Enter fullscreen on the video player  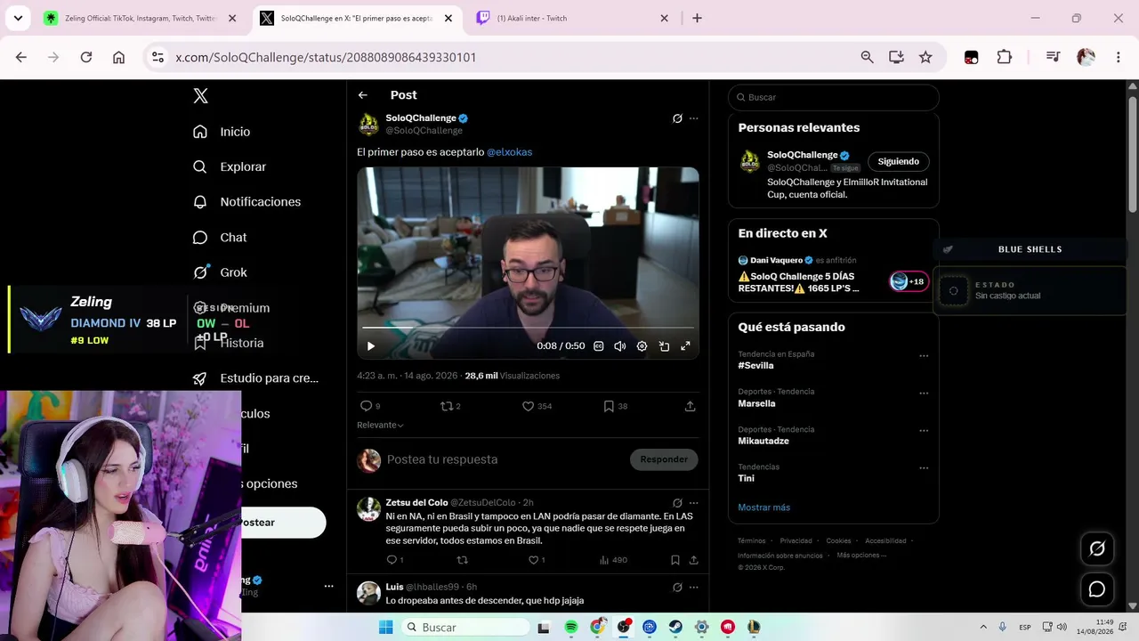pyautogui.click(x=685, y=346)
